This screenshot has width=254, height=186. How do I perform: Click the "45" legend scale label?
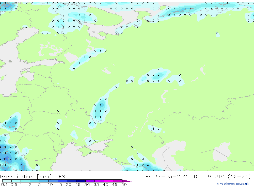pyautogui.click(x=115, y=184)
